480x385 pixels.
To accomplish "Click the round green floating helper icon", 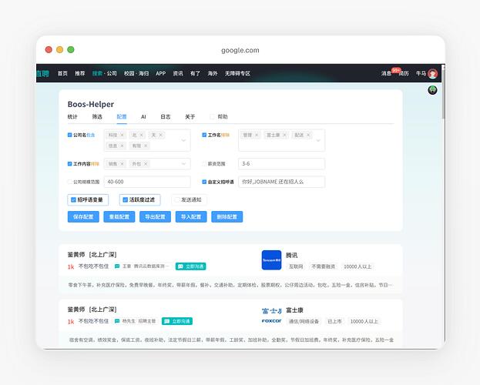I will [x=432, y=90].
